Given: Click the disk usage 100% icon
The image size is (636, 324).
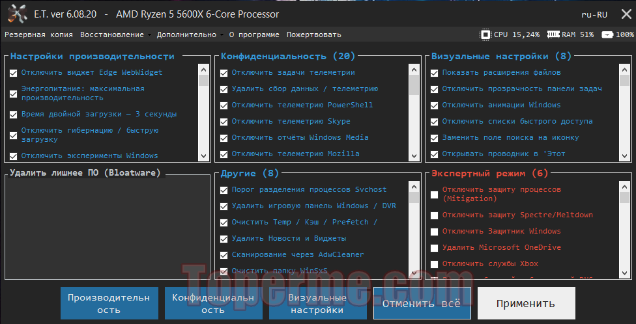Looking at the screenshot, I should click(x=607, y=34).
